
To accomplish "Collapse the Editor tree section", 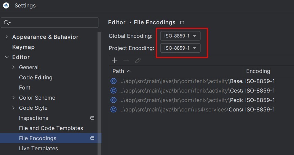I will [7, 57].
